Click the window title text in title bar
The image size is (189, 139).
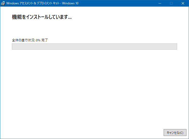tap(42, 3)
